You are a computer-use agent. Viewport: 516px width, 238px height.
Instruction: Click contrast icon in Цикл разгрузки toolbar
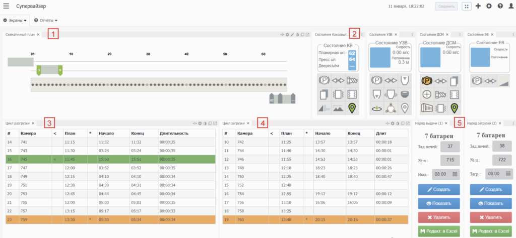(x=205, y=124)
